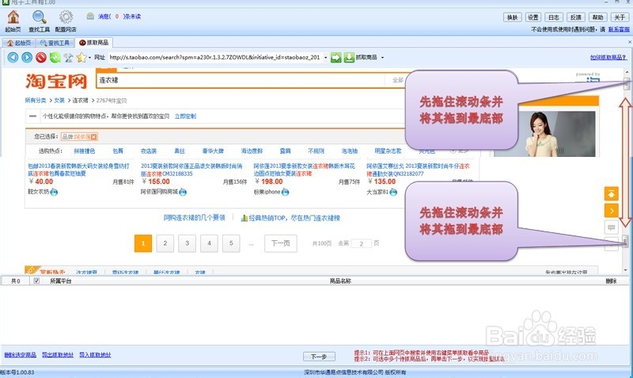Select the 抓取商品 tab
This screenshot has height=378, width=633.
(93, 43)
